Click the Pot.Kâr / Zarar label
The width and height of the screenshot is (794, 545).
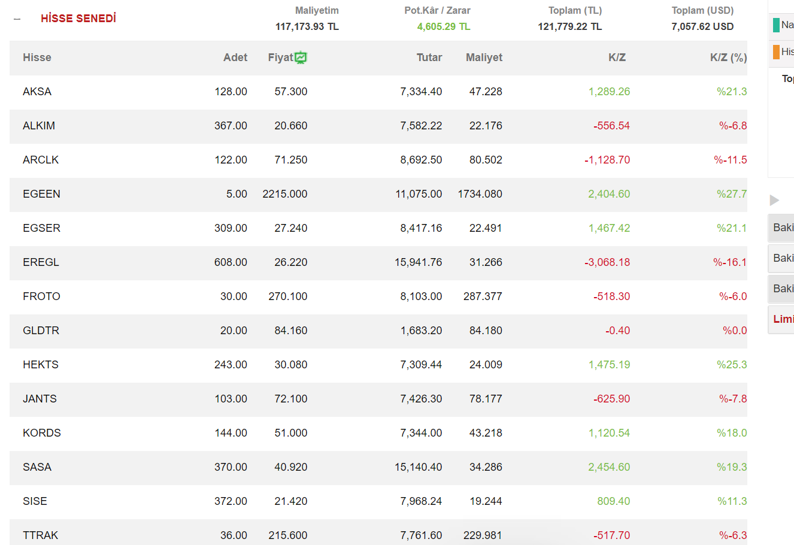pos(437,11)
